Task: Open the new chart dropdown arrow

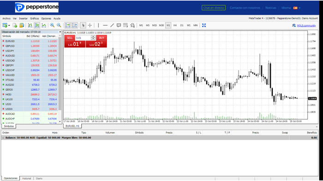Action: (9, 25)
